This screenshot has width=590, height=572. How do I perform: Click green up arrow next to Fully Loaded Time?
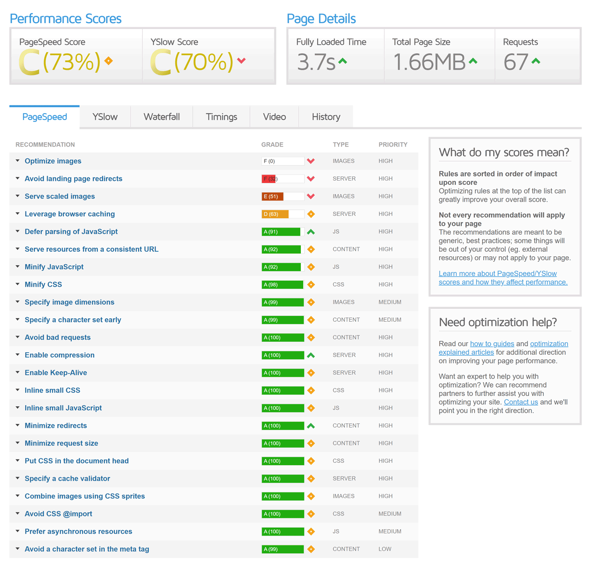tap(343, 61)
